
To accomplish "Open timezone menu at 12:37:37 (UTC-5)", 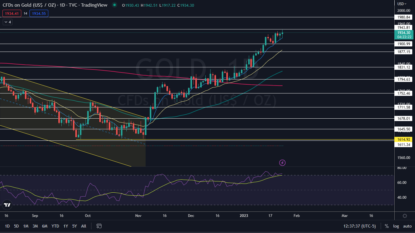I will click(360, 226).
